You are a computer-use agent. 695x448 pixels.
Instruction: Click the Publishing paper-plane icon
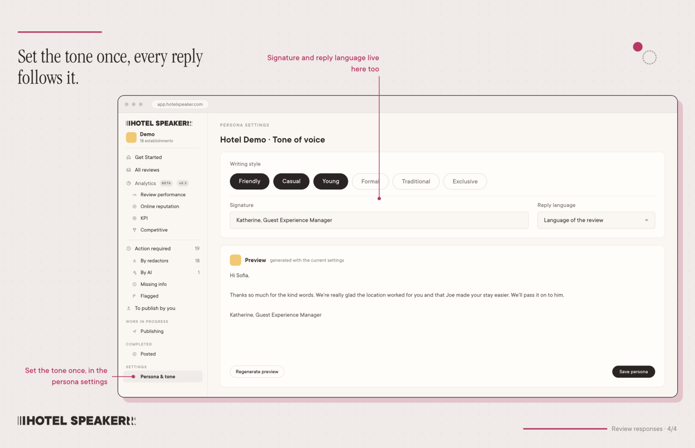pos(135,331)
